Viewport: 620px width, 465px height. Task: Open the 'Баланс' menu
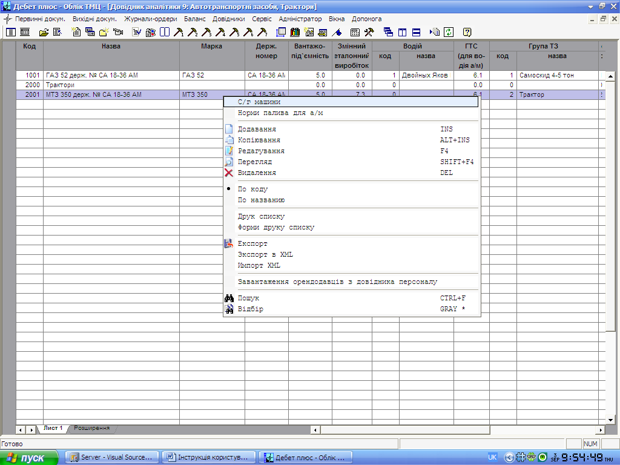click(195, 19)
